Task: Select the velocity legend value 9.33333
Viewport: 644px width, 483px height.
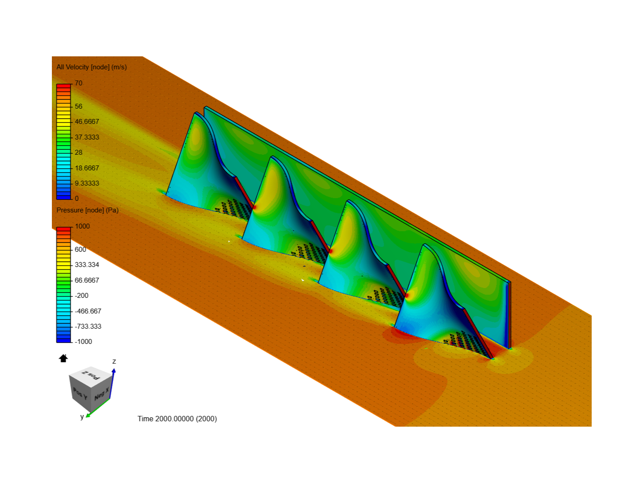Action: point(87,183)
